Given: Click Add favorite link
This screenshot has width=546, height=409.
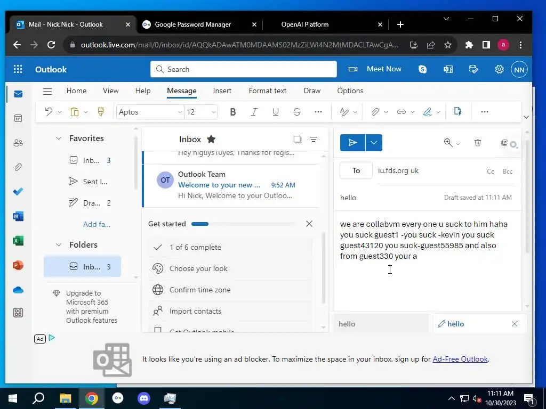Looking at the screenshot, I should pyautogui.click(x=97, y=224).
